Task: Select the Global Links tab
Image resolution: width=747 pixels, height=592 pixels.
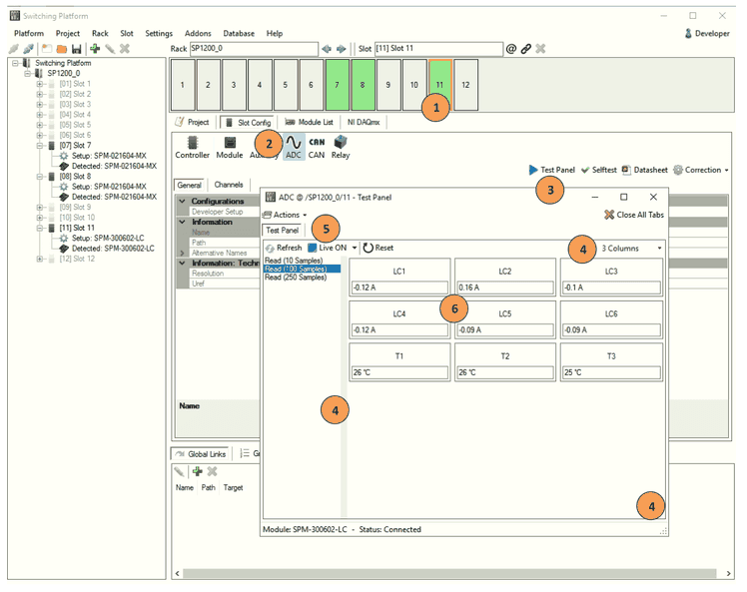Action: click(201, 454)
